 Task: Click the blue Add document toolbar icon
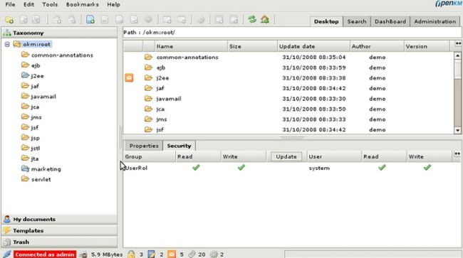[90, 20]
